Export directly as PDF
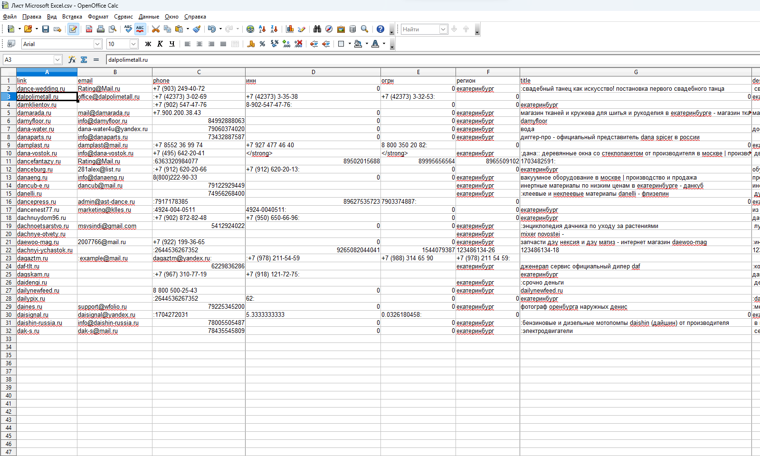This screenshot has height=456, width=760. coord(89,29)
